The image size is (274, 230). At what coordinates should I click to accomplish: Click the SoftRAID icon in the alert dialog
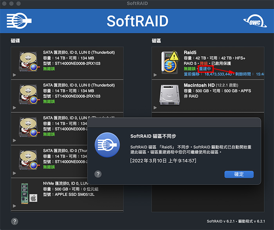[x=107, y=145]
